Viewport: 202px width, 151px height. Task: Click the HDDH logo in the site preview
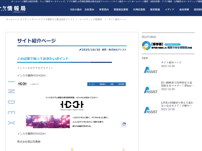coord(72,105)
